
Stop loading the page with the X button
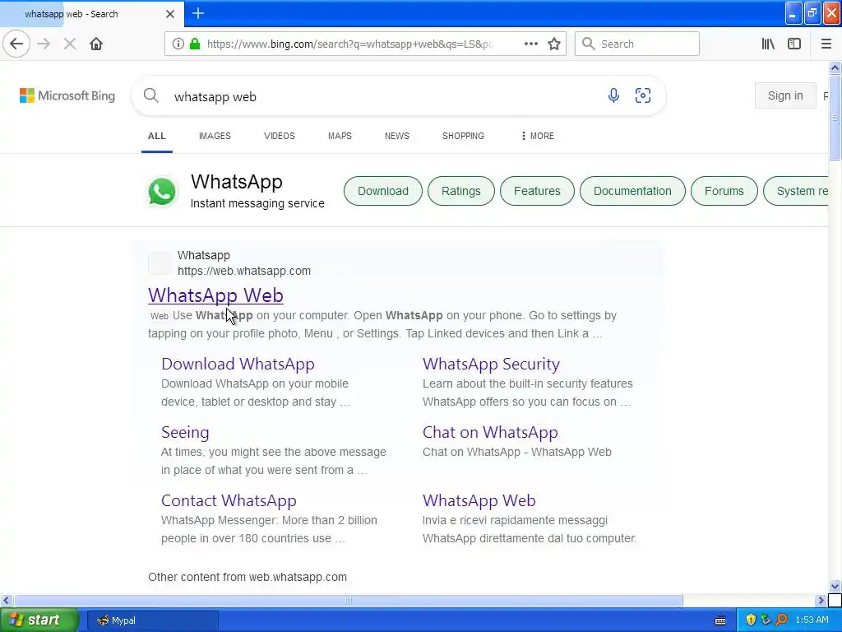click(70, 44)
